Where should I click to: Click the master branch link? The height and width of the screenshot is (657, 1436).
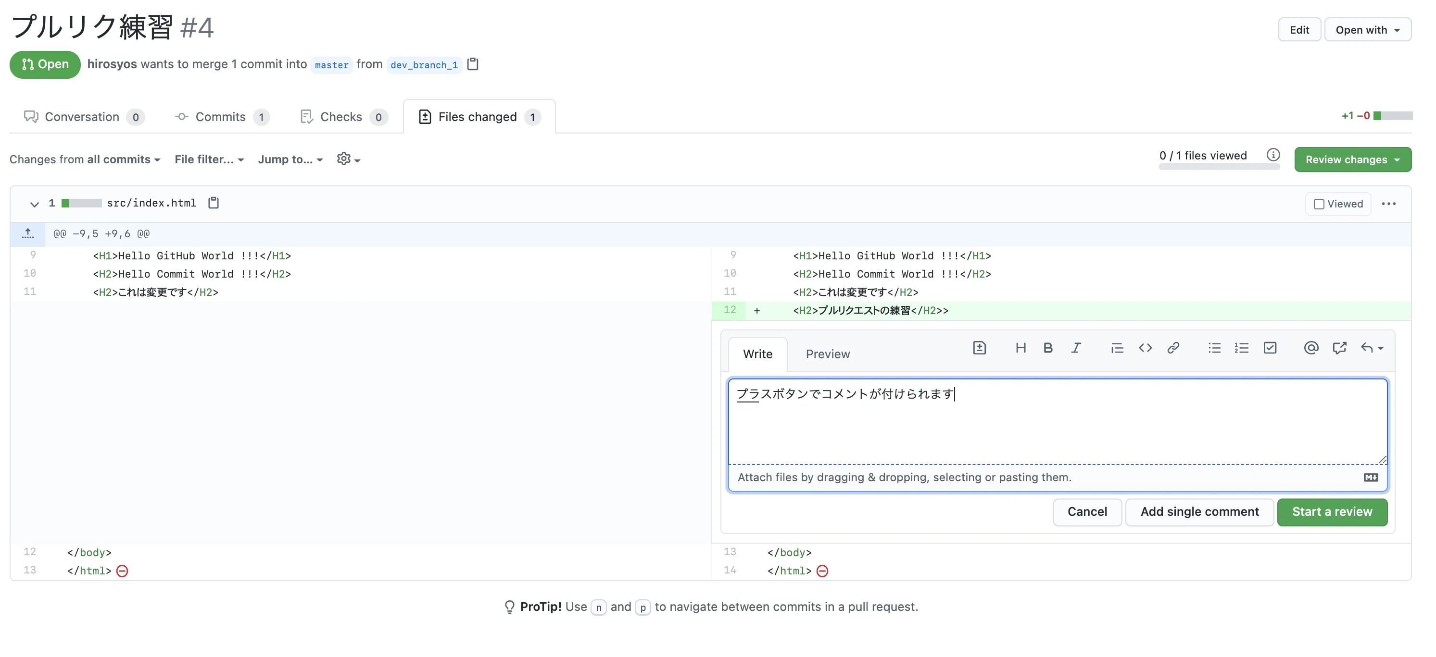(331, 64)
